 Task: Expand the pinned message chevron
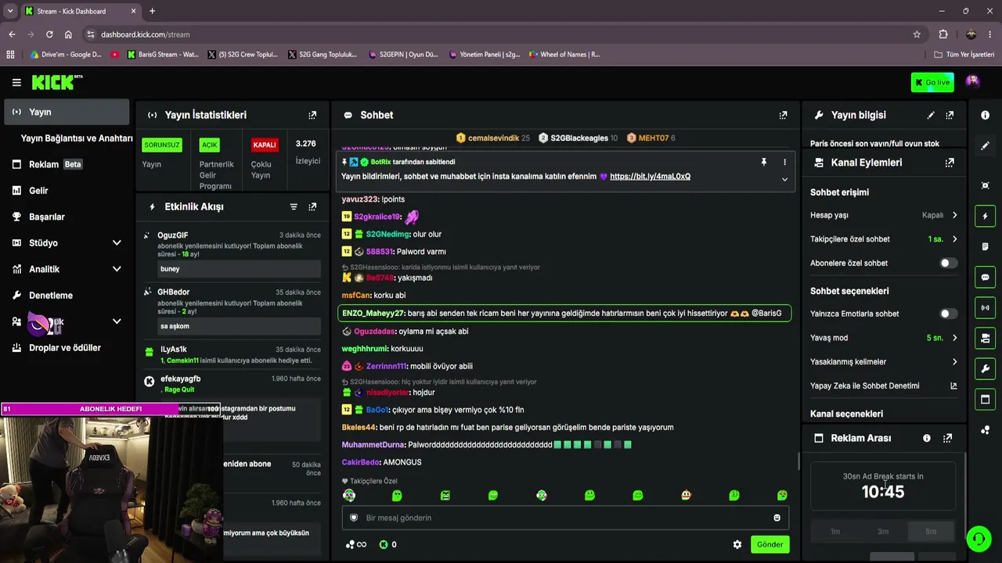click(784, 179)
